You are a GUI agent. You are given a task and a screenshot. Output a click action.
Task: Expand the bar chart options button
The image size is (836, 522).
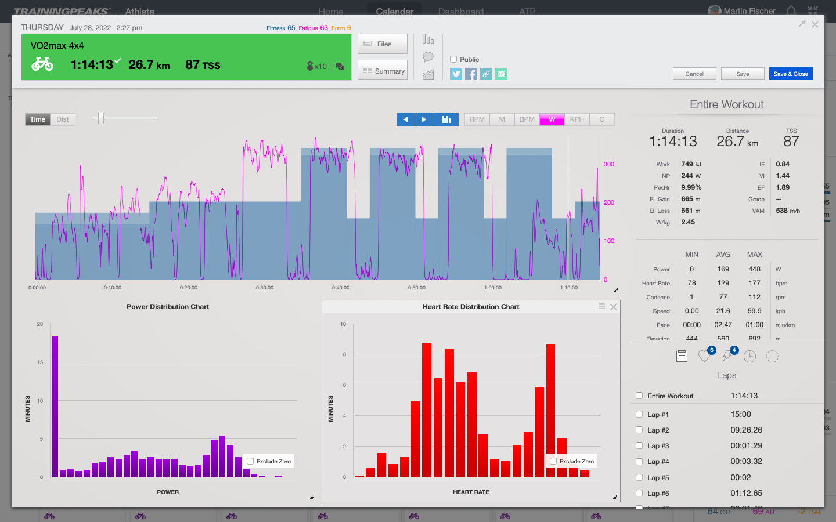click(446, 119)
